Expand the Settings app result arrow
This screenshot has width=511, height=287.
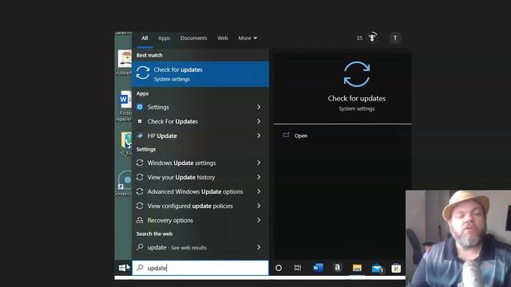click(x=259, y=107)
